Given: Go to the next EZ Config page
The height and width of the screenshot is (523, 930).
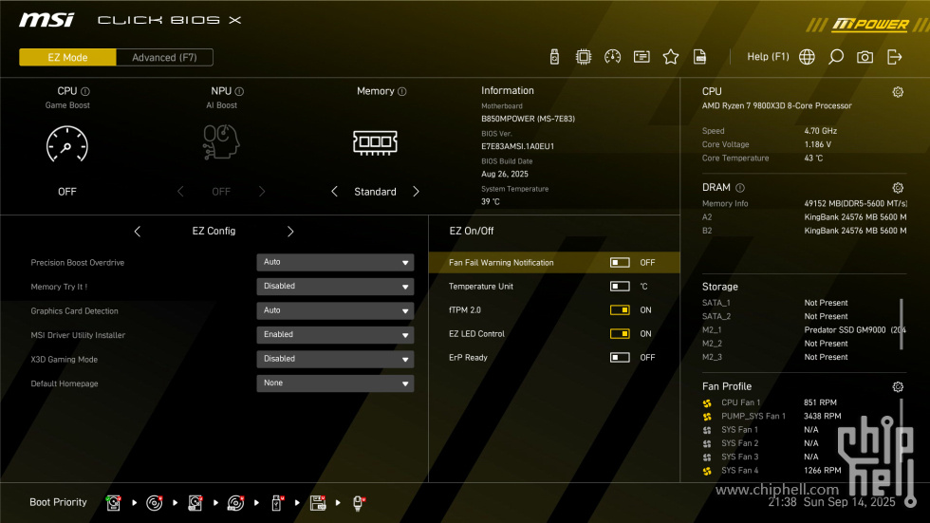Looking at the screenshot, I should (290, 232).
